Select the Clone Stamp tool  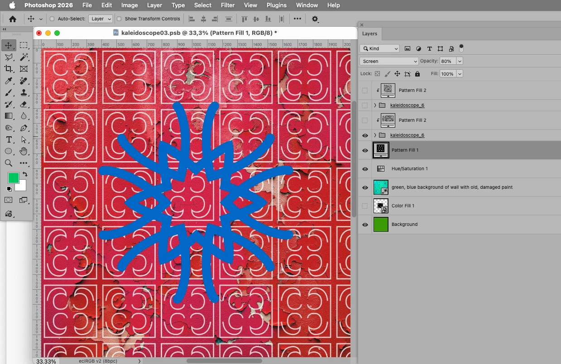24,92
